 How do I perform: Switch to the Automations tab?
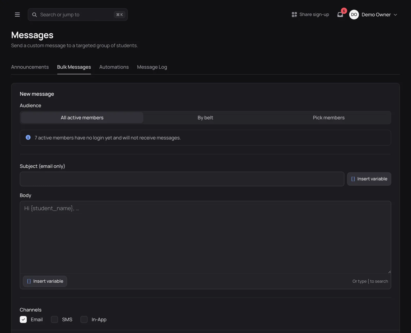[x=114, y=67]
